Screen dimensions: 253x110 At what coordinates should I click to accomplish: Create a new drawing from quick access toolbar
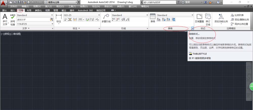[x=11, y=2]
